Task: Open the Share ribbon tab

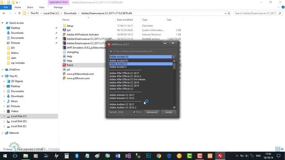Action: click(30, 7)
